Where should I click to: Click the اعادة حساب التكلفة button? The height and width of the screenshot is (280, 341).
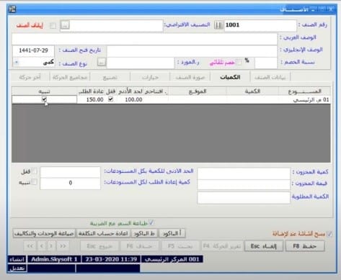click(103, 233)
